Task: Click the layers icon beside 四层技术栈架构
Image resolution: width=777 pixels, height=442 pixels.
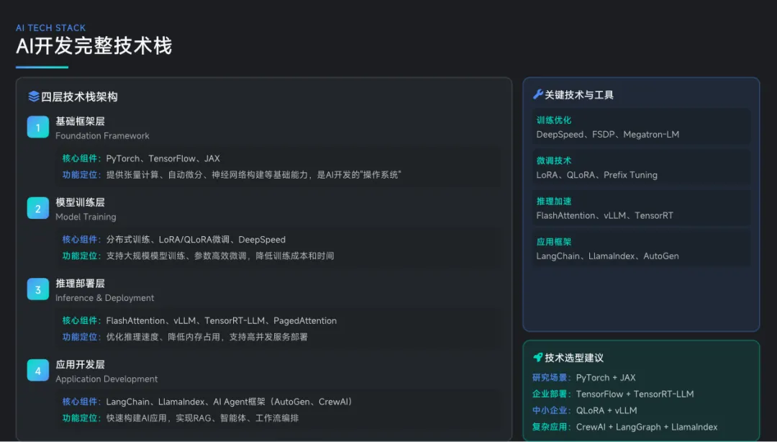Action: 34,96
